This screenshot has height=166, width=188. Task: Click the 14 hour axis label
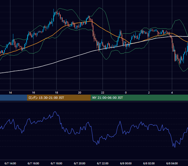pyautogui.click(x=10, y=93)
